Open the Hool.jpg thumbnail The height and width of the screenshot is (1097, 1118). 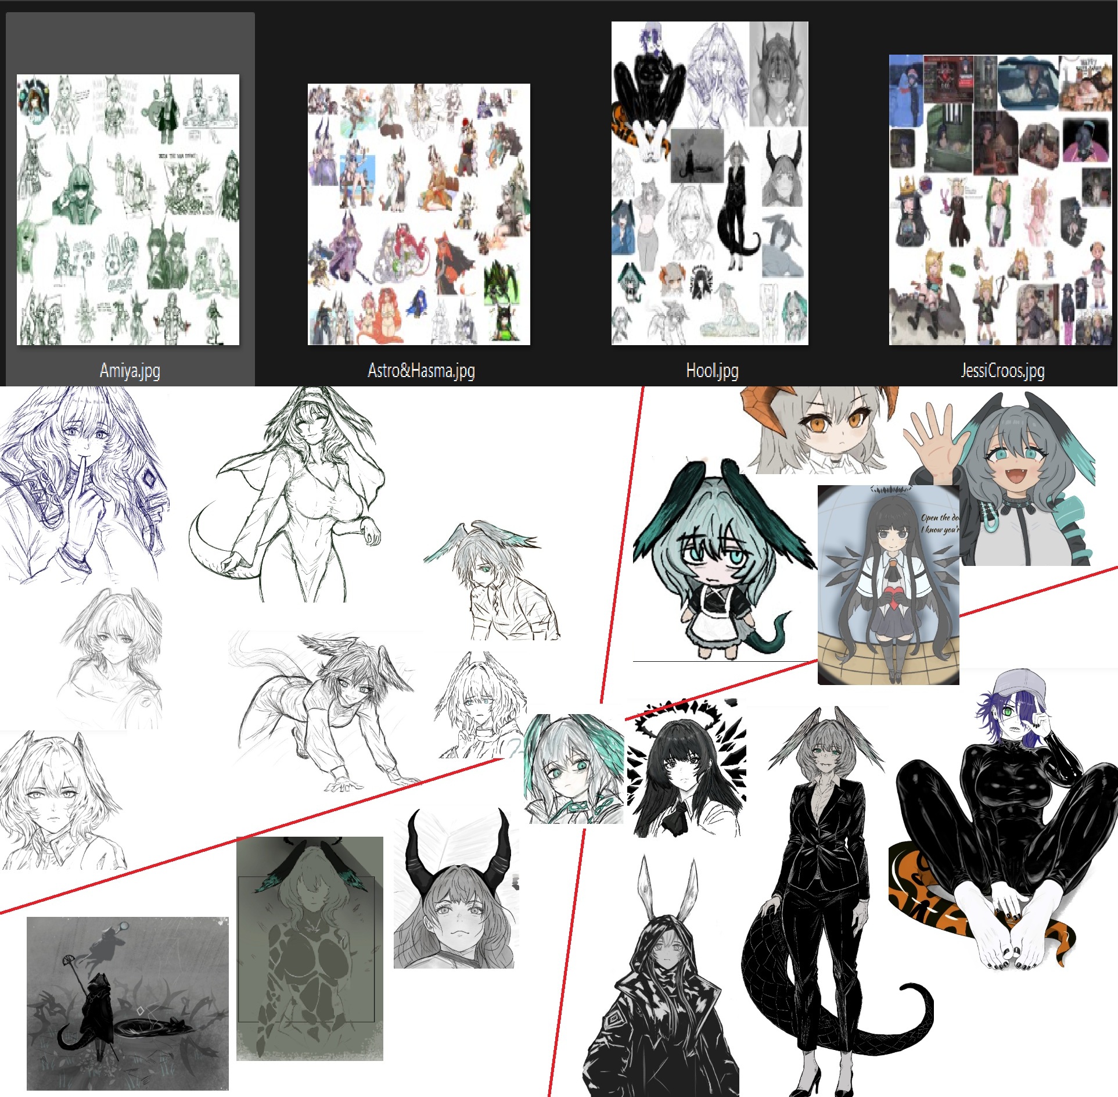pyautogui.click(x=710, y=184)
